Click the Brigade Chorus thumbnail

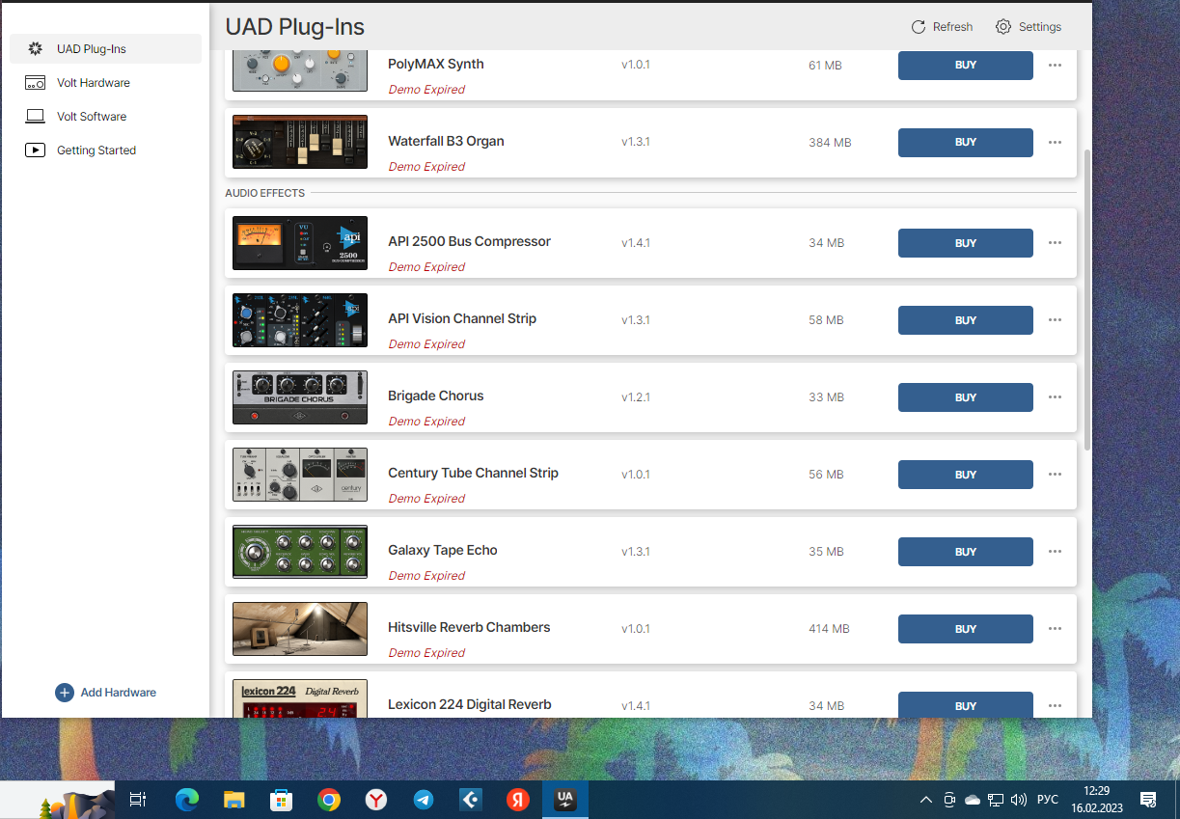click(300, 397)
